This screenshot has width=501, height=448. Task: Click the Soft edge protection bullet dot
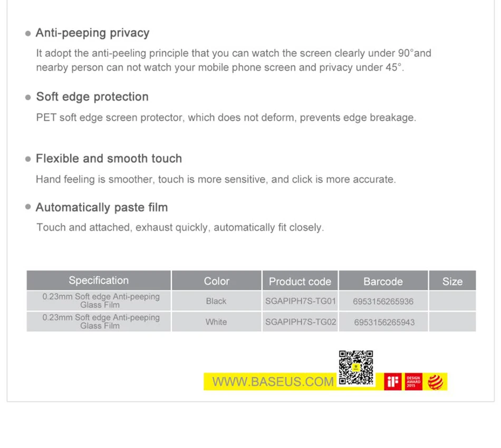(28, 98)
